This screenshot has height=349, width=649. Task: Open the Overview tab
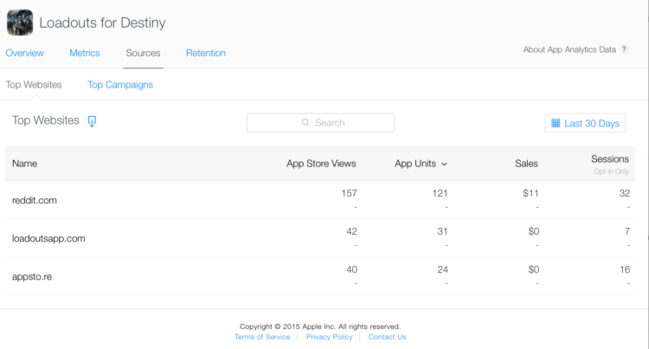[25, 53]
